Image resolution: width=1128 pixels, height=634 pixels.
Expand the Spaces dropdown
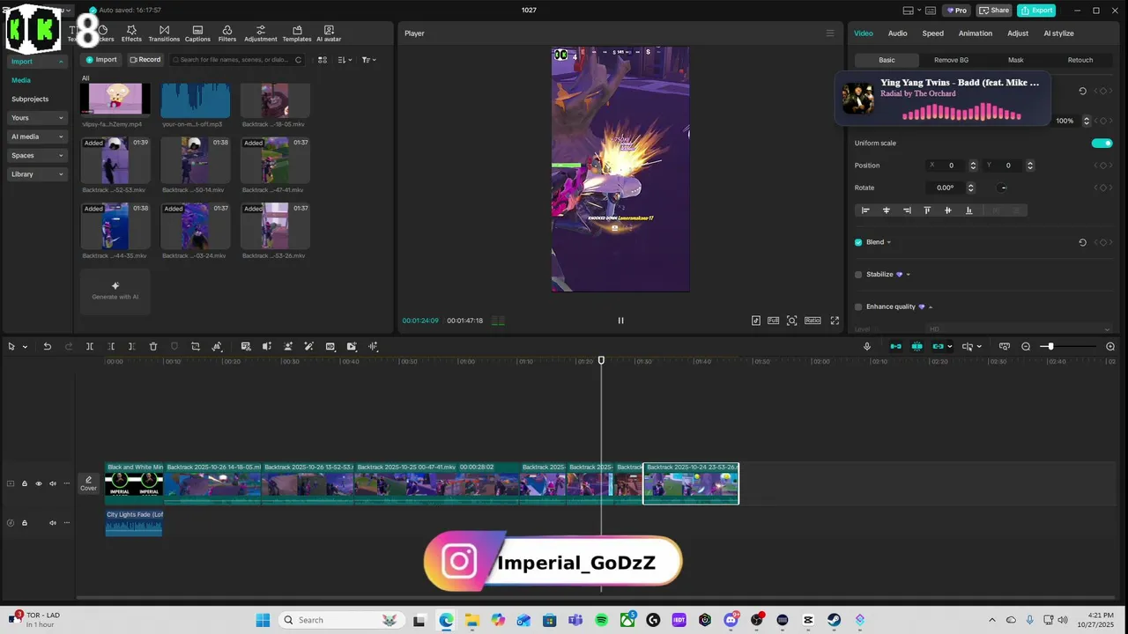pos(61,155)
